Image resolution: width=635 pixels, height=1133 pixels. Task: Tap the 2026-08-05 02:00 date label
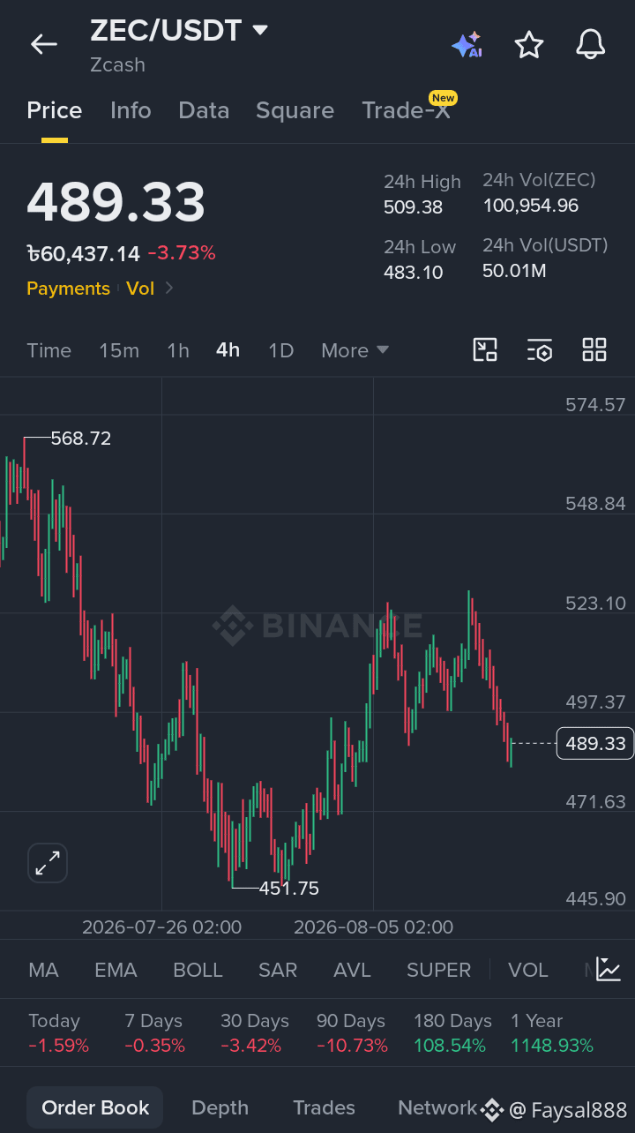coord(373,927)
